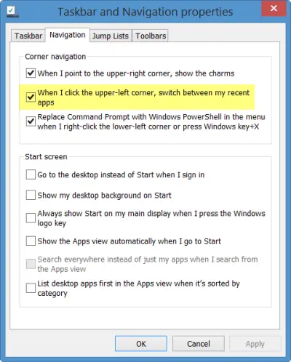Uncheck upper-left corner switch recent apps checkbox
Viewport: 291px width, 362px height.
pyautogui.click(x=31, y=97)
